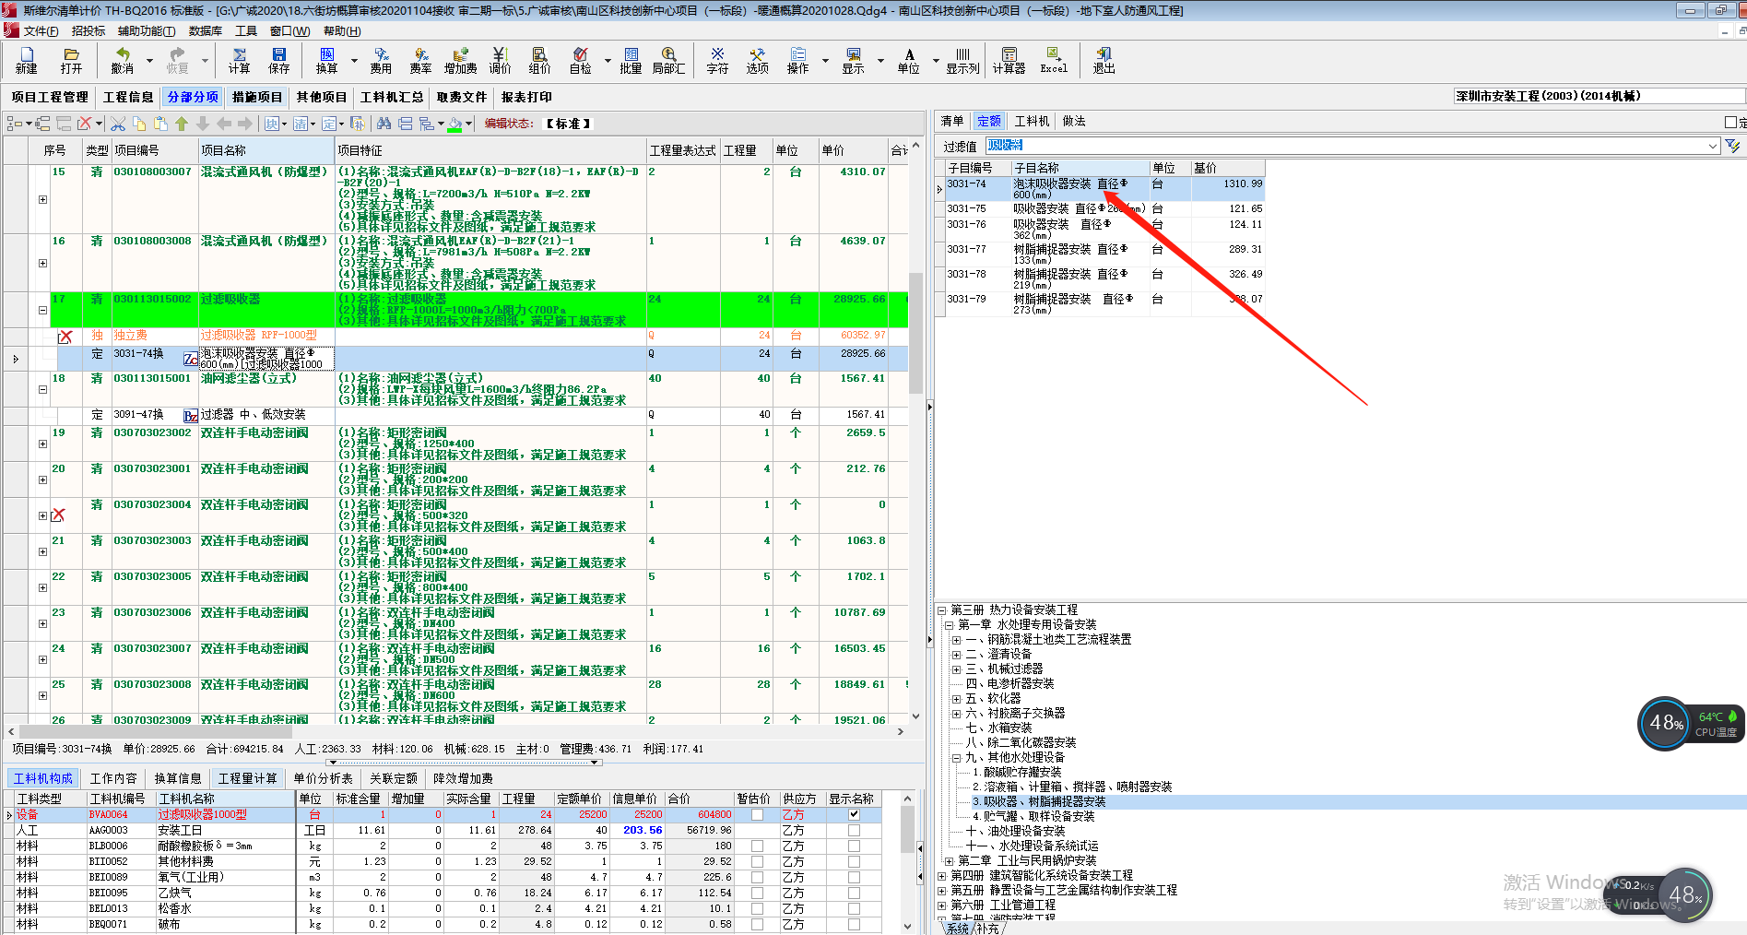Toggle 暂估价 checkbox for 氧气(工业用) row
Image resolution: width=1747 pixels, height=935 pixels.
757,877
